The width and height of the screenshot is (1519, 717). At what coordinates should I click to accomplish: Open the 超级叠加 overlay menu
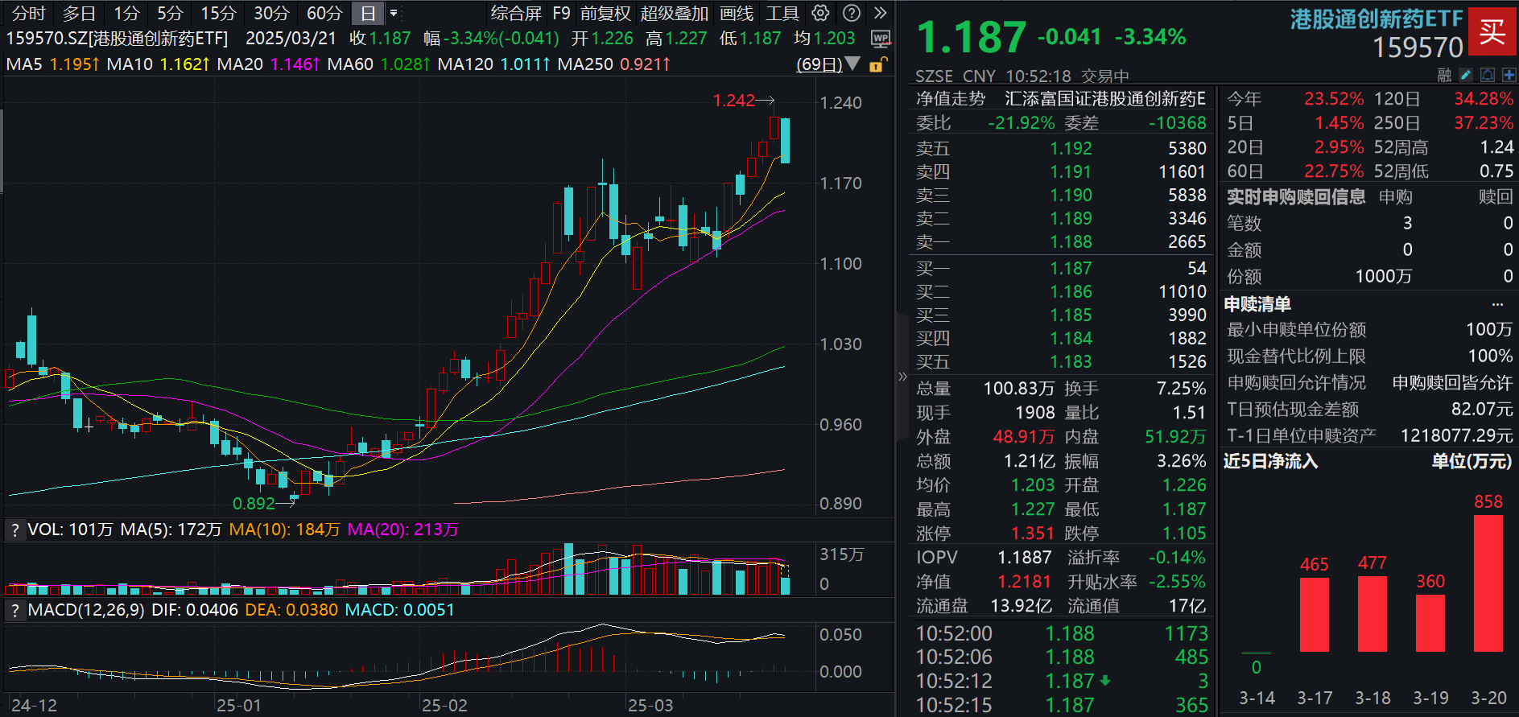(675, 13)
